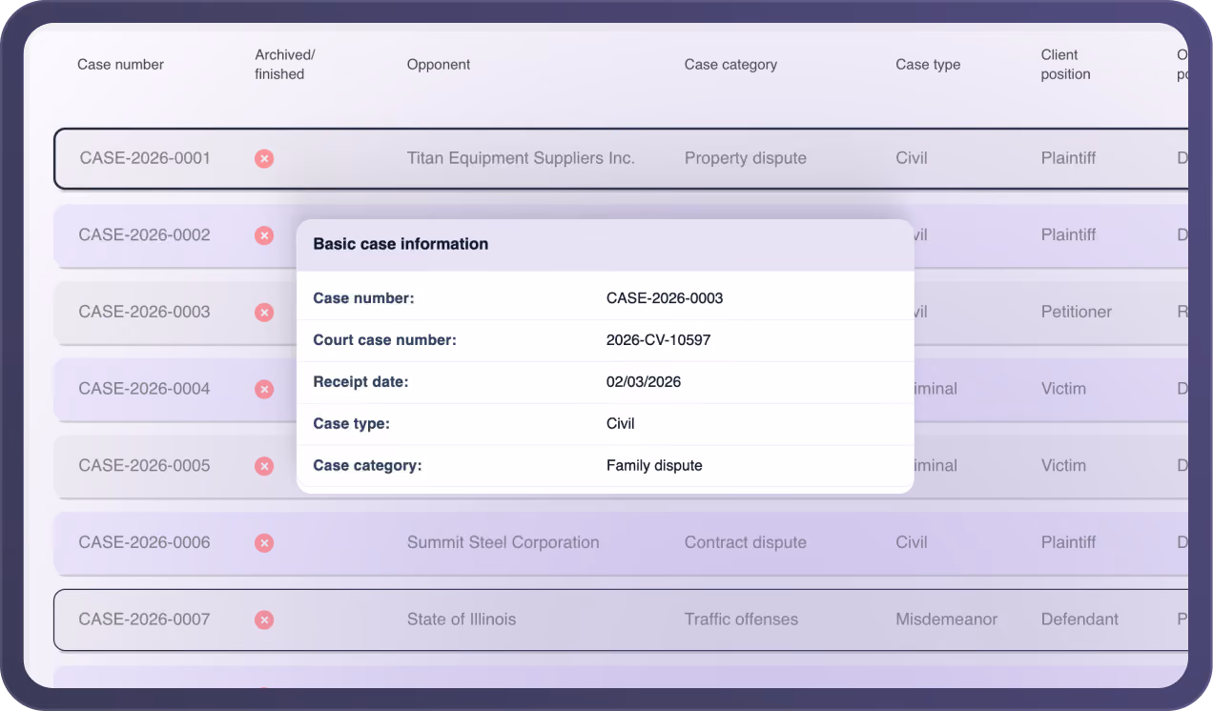
Task: Click court case number 2026-CV-10597
Action: click(x=658, y=340)
